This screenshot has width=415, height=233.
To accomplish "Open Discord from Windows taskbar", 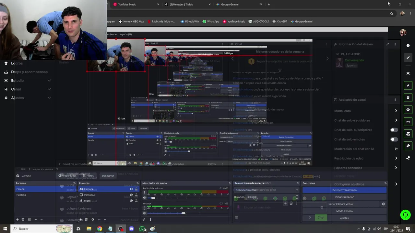I will pos(131,229).
